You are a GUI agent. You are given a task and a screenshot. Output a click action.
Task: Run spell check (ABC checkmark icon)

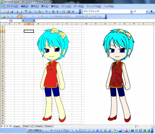tap(26, 11)
